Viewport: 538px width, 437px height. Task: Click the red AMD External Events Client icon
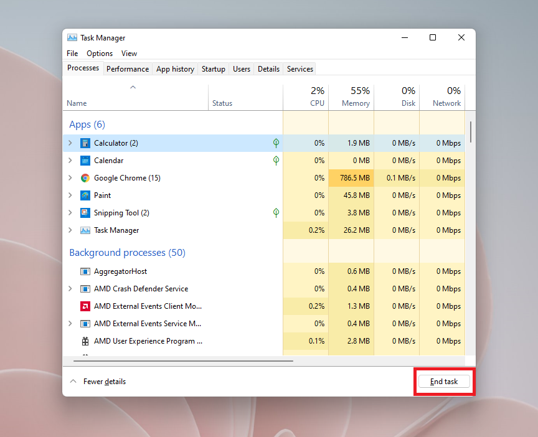pyautogui.click(x=85, y=306)
